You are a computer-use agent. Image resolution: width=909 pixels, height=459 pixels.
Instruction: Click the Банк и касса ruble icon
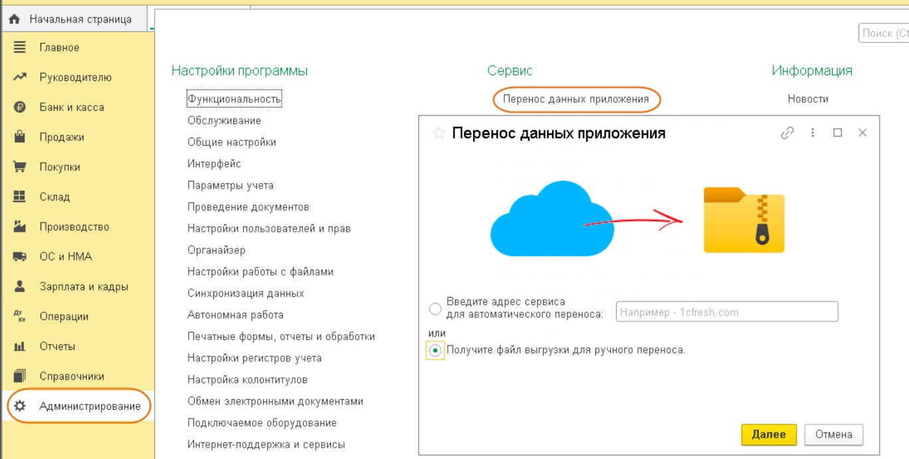click(19, 107)
